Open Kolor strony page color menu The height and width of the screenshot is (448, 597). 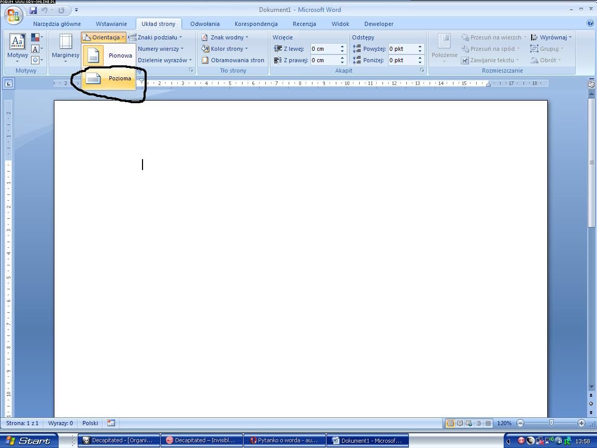(x=224, y=49)
